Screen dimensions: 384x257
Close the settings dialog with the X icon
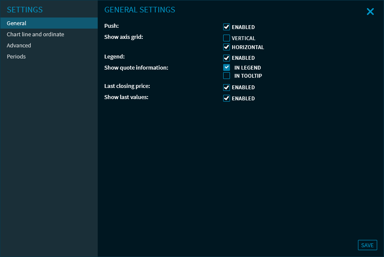tap(370, 12)
